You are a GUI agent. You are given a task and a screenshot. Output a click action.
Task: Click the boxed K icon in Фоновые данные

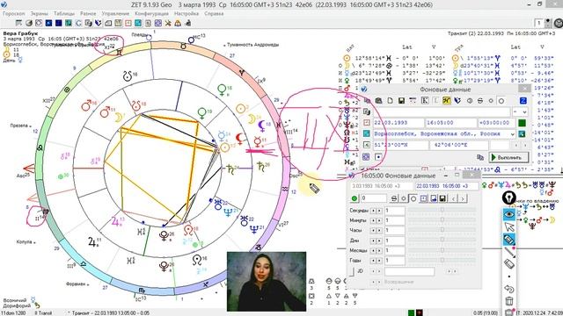pyautogui.click(x=425, y=101)
